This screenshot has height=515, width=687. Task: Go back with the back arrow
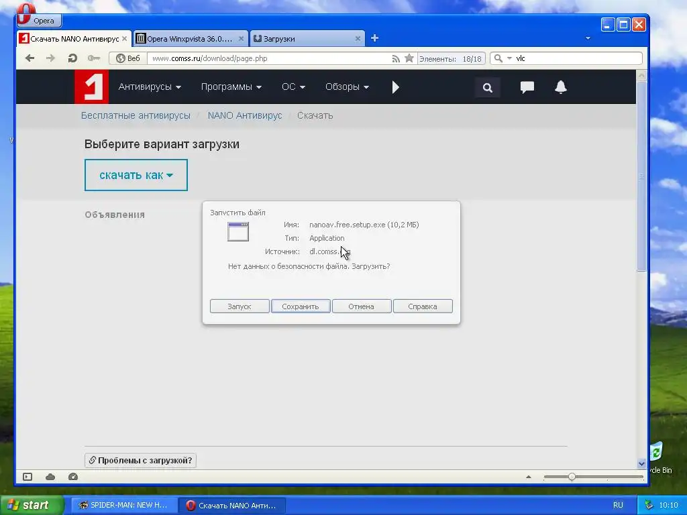point(30,58)
